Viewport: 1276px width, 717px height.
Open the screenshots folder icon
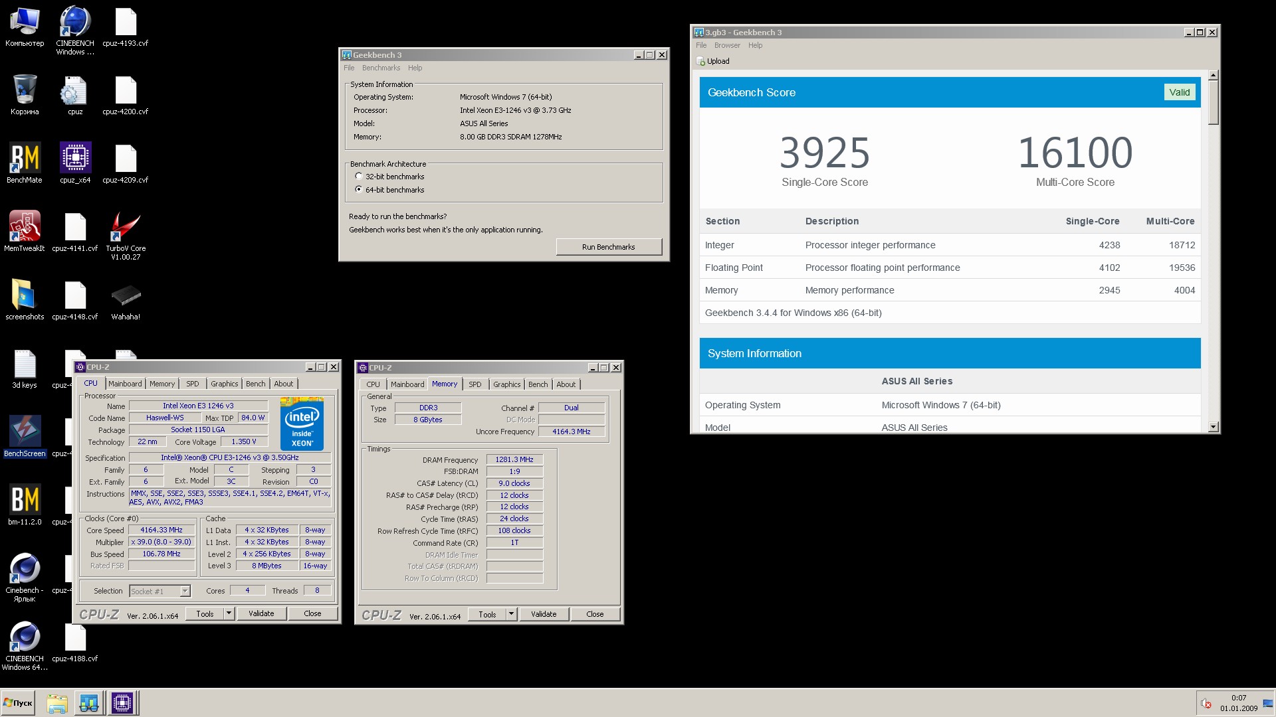point(25,300)
